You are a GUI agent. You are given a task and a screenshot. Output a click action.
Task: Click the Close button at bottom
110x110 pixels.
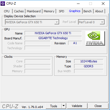point(98,106)
